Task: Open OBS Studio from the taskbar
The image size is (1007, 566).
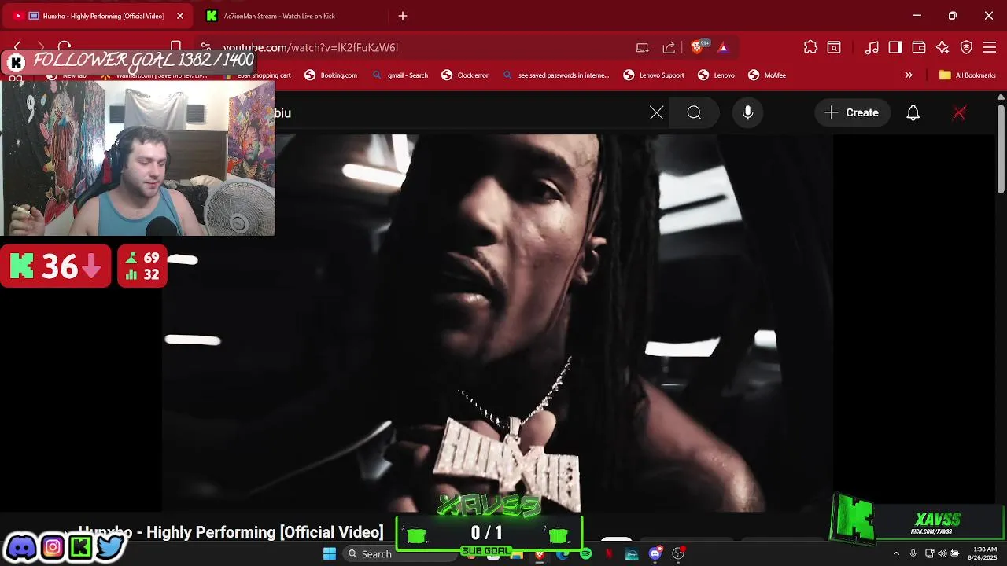Action: pos(678,554)
